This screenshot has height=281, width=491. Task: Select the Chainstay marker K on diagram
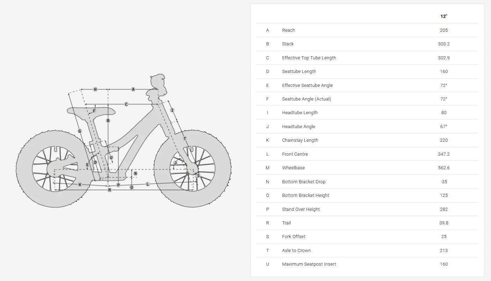click(x=80, y=185)
